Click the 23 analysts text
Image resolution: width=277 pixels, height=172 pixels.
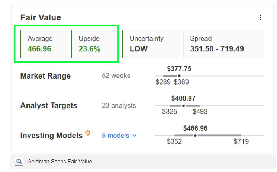click(119, 106)
